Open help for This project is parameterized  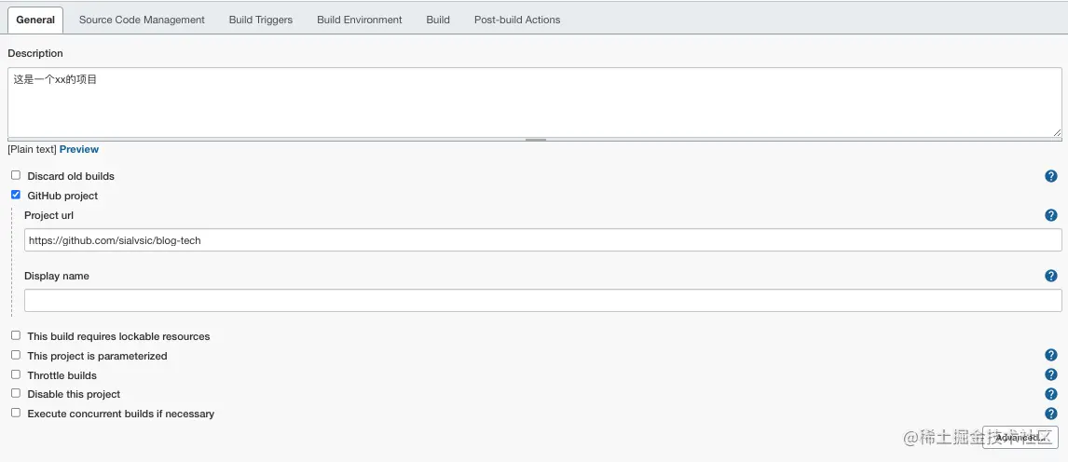pos(1051,355)
